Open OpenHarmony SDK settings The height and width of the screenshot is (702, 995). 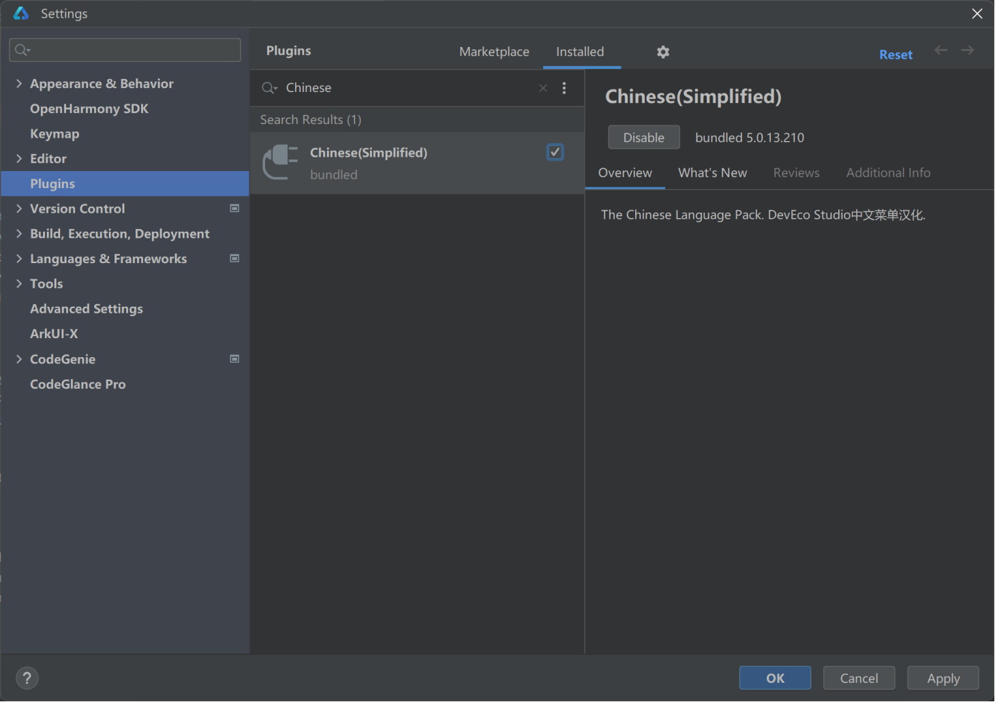pyautogui.click(x=89, y=108)
